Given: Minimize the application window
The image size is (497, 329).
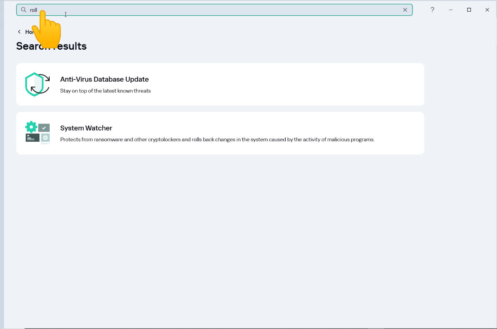Looking at the screenshot, I should pyautogui.click(x=451, y=10).
